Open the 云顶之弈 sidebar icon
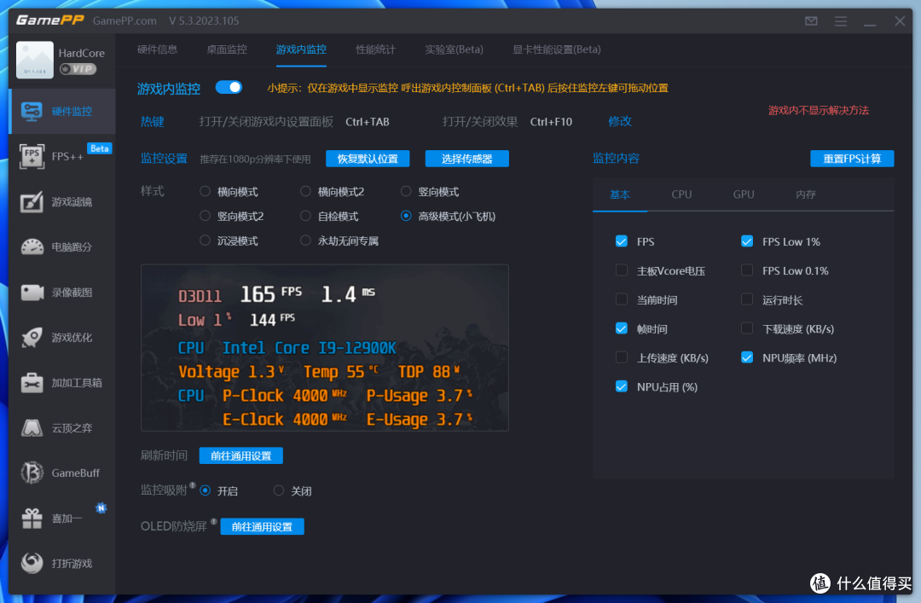The height and width of the screenshot is (603, 921). (x=32, y=428)
